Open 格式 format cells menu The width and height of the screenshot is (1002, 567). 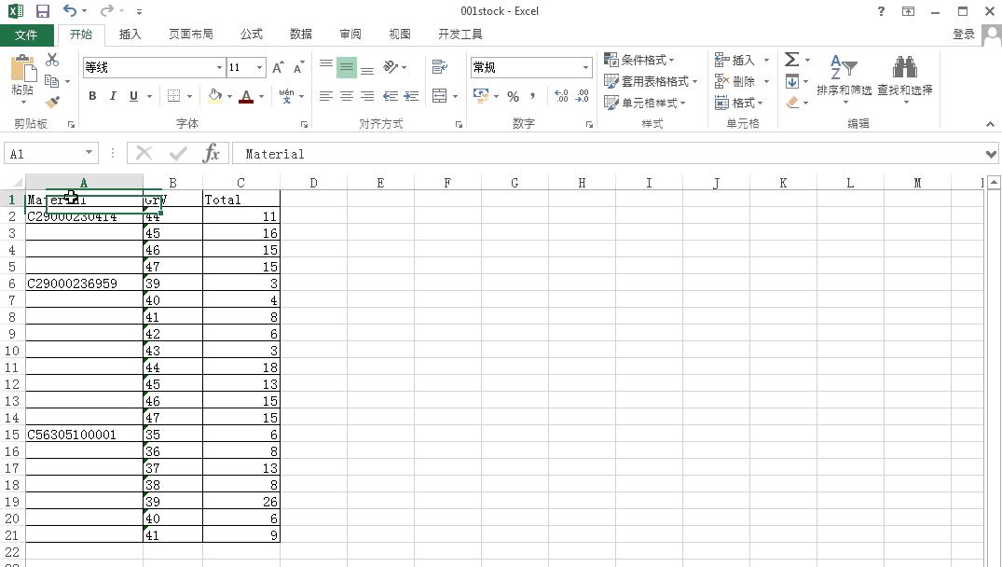coord(739,103)
